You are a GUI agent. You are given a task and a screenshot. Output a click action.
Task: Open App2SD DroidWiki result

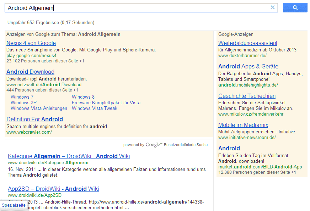(53, 189)
